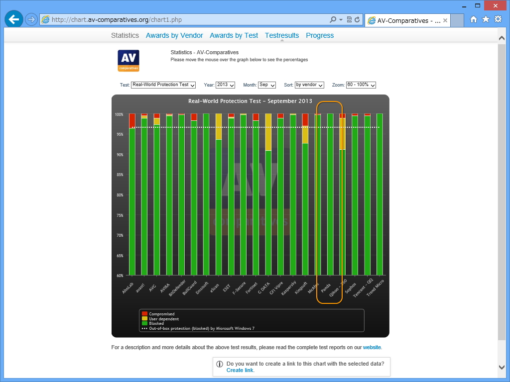Screen dimensions: 510x382
Task: Click the AVG bar in chart
Action: [x=157, y=194]
